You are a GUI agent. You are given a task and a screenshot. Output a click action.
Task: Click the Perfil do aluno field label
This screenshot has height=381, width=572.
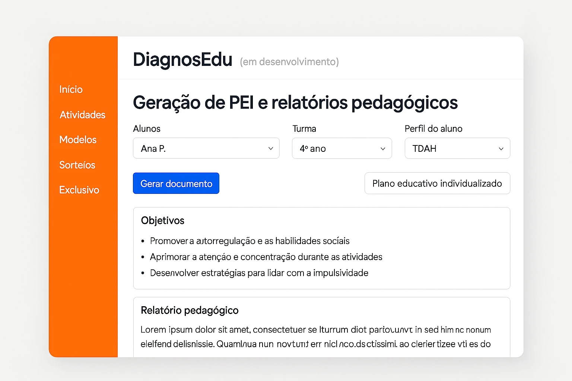433,129
